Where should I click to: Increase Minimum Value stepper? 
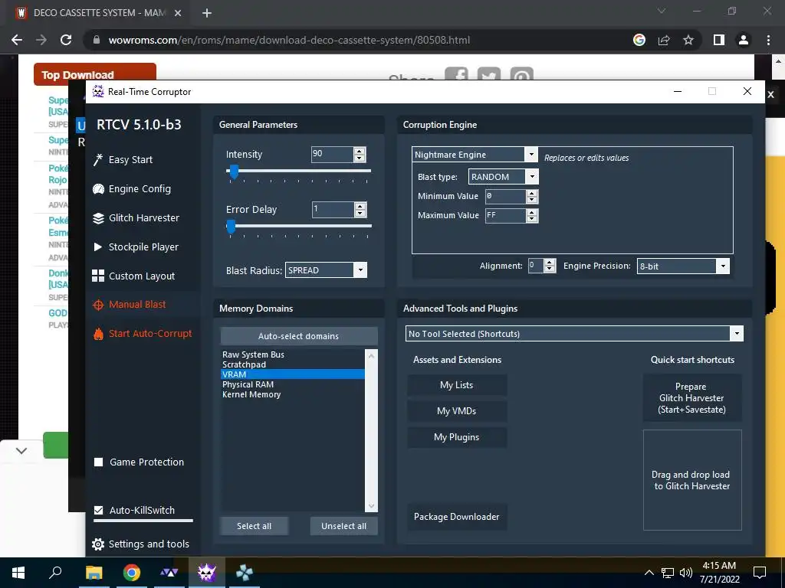[x=532, y=193]
